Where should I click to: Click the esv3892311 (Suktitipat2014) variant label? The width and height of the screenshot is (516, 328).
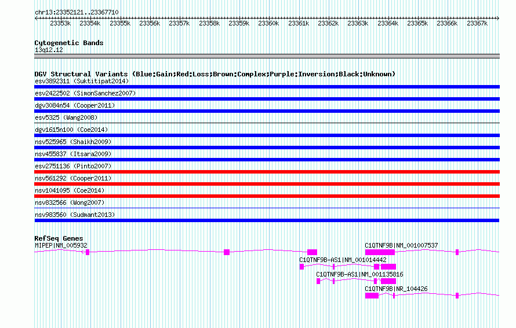tap(82, 81)
